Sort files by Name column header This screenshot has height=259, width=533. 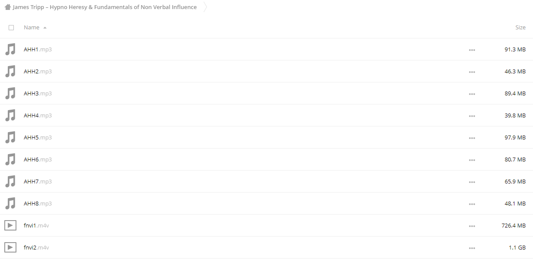[32, 27]
